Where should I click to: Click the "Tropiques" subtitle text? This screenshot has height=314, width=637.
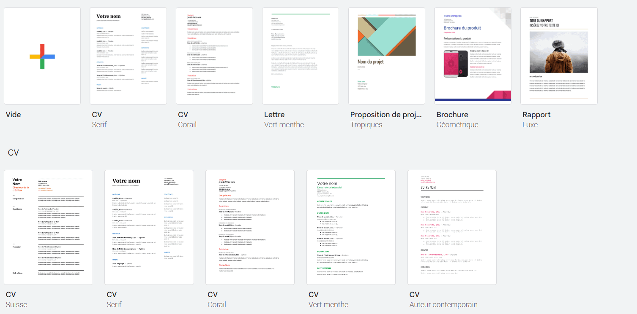[x=366, y=125]
